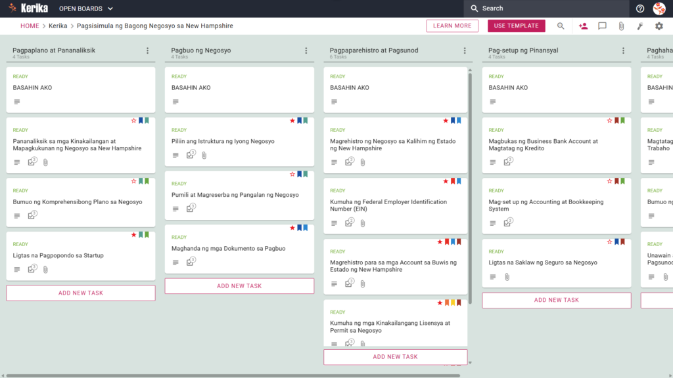Viewport: 673px width, 378px height.
Task: Open details icon on Mag-set up ng Accounting card
Action: (493, 223)
